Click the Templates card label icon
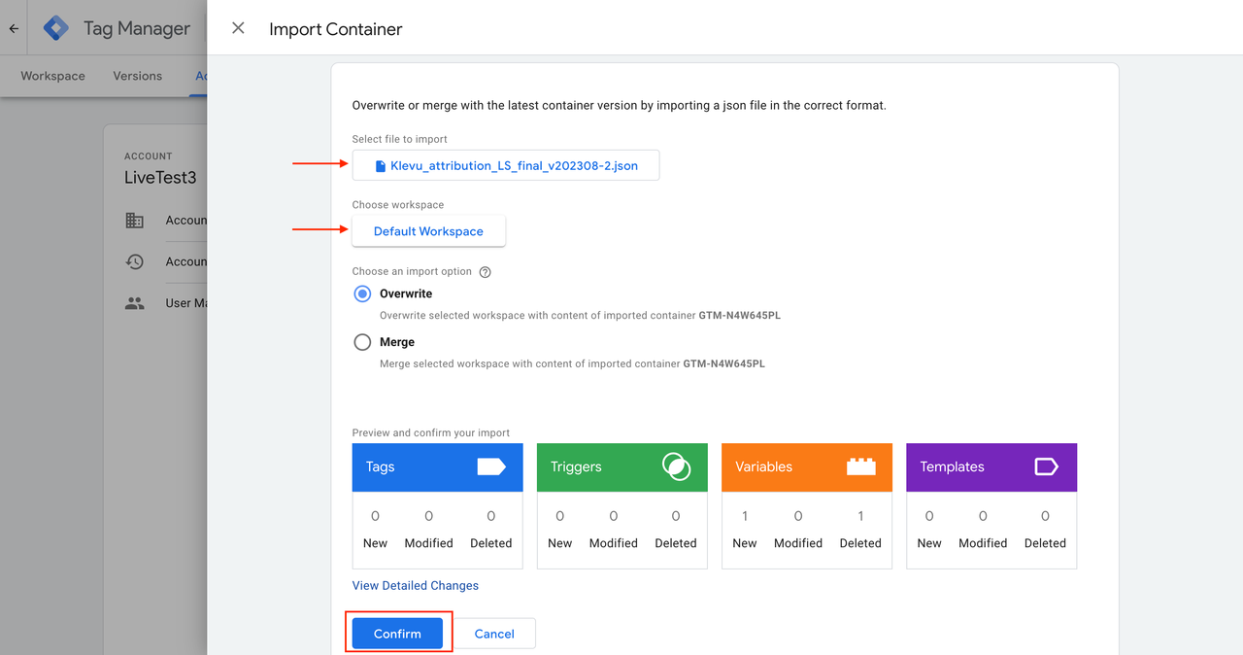 coord(1046,466)
